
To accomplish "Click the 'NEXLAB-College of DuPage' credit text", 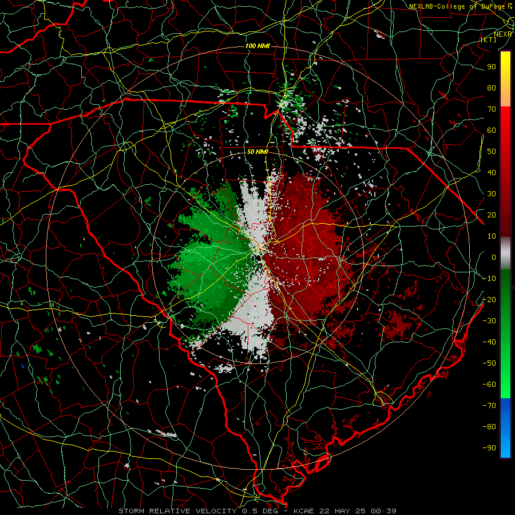I will coord(458,6).
